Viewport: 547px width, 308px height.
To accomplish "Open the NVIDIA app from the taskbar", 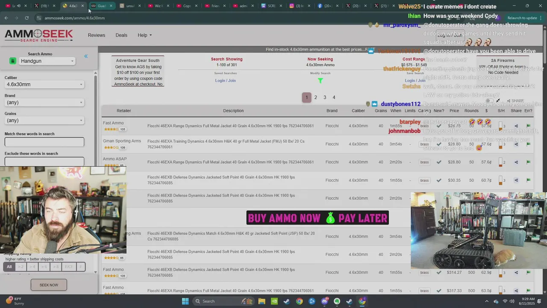I will click(274, 301).
